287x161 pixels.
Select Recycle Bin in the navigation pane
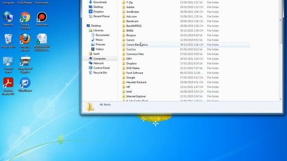tap(100, 72)
